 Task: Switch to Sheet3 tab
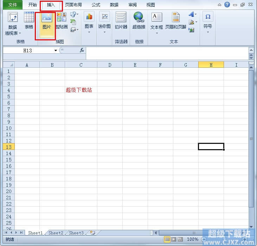point(76,233)
